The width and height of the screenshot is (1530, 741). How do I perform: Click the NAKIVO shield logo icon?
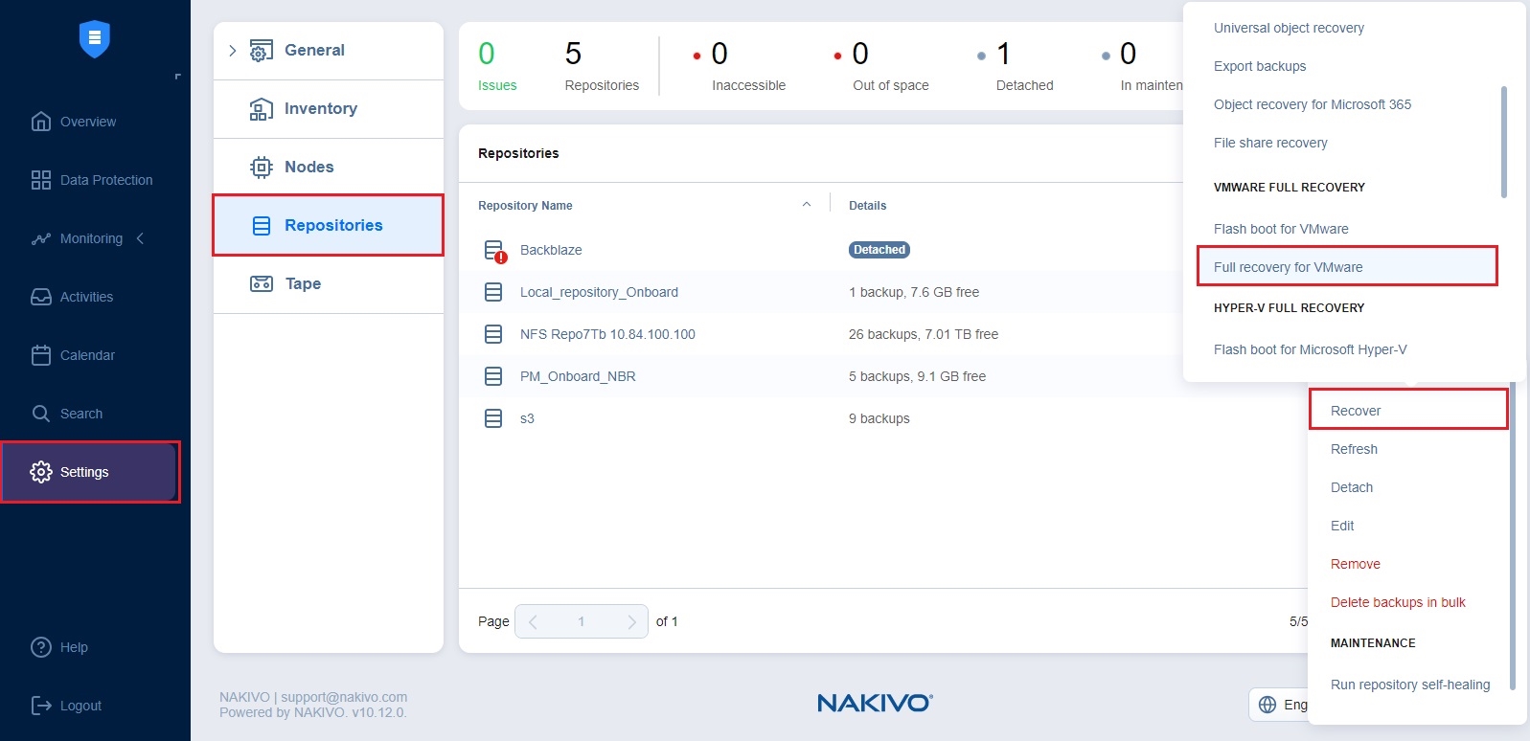[94, 39]
